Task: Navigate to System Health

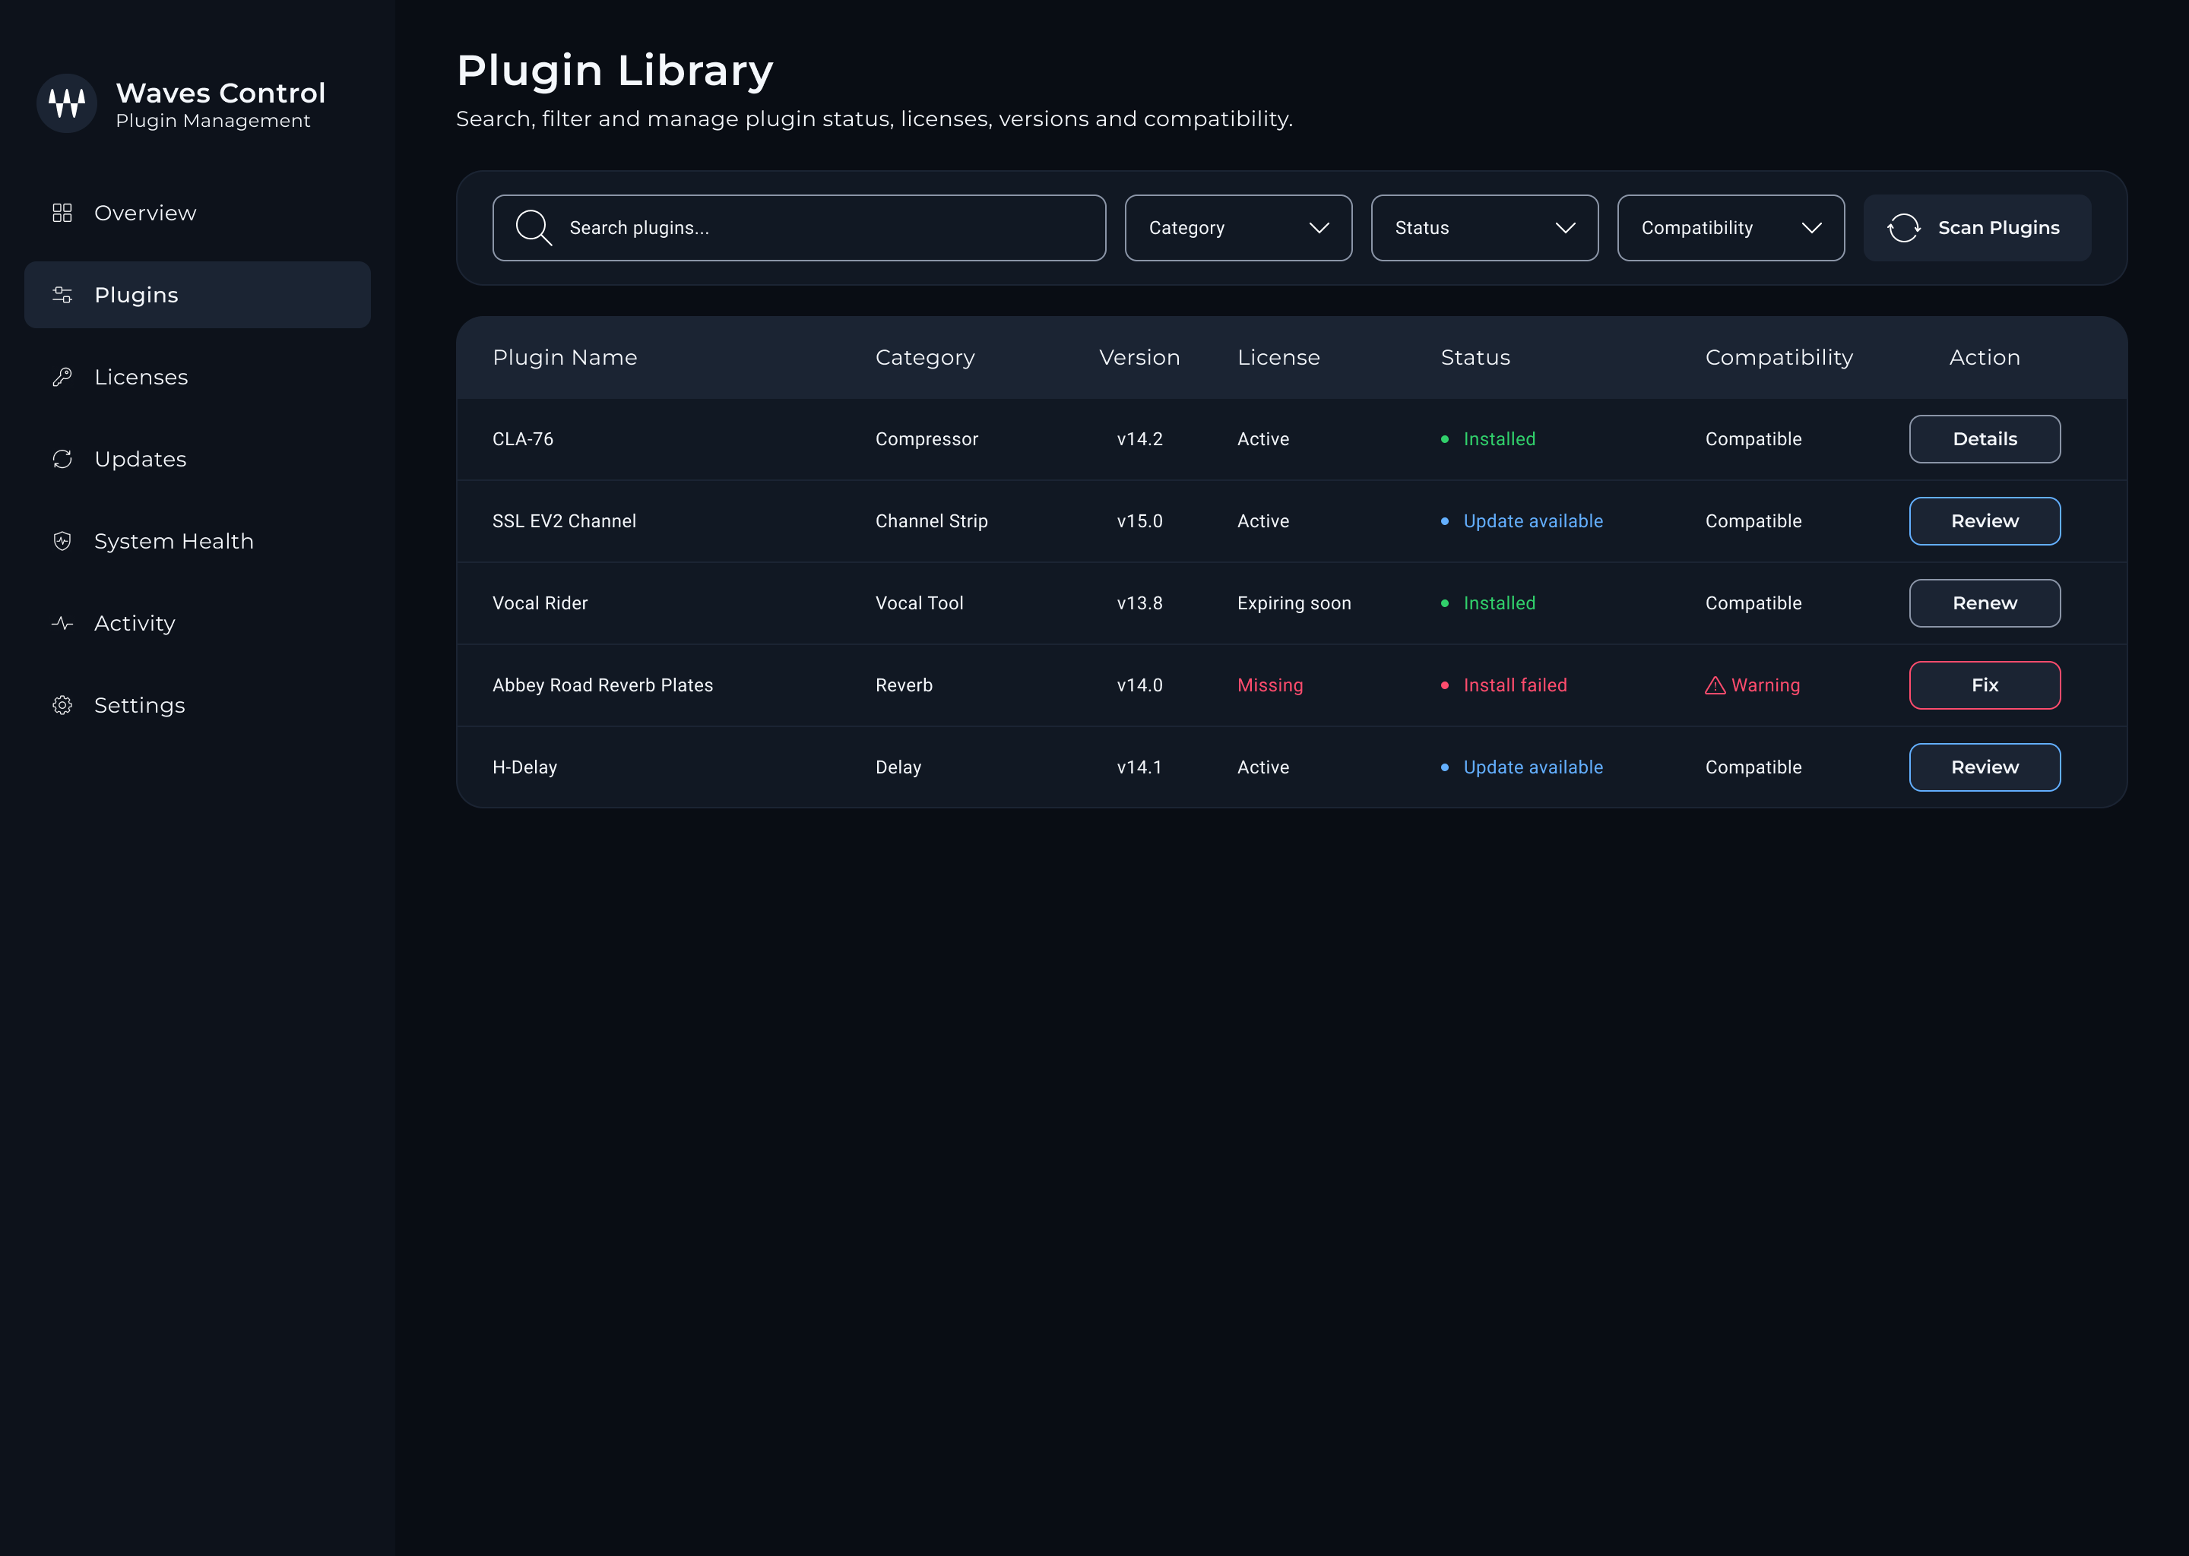Action: (x=198, y=542)
